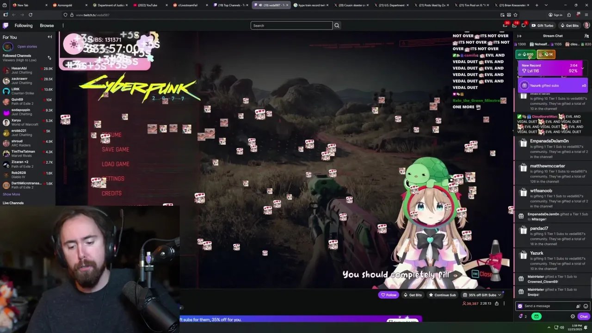Open LIRIK channel in sidebar
Screen dimensions: 592x333
point(28,91)
